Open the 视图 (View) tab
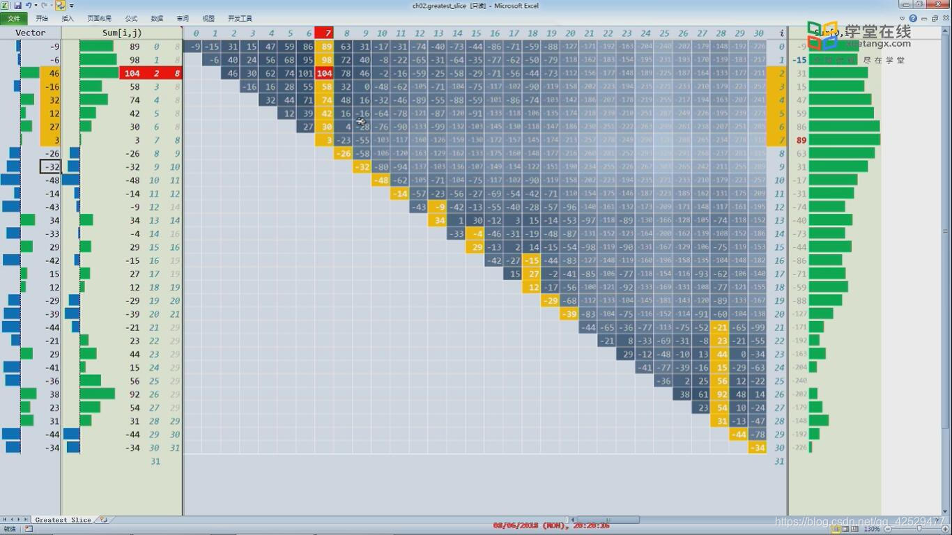Screen dimensions: 952x535 click(x=208, y=18)
